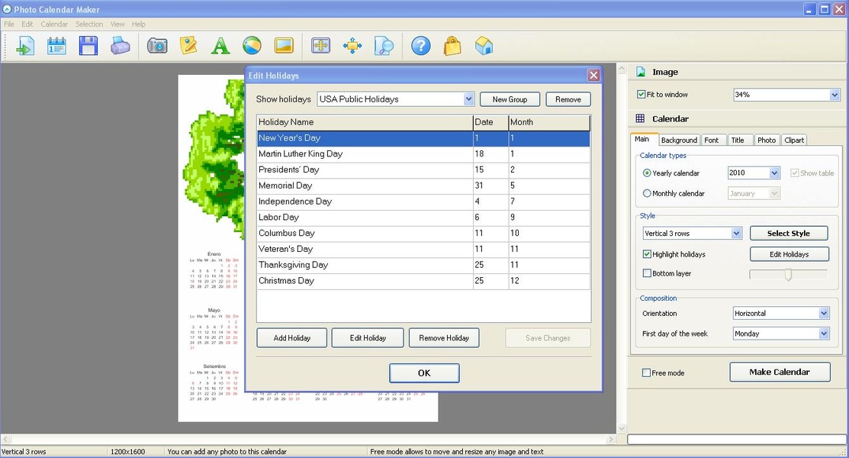Screen dimensions: 849x458
Task: Select the Independence Day row
Action: click(423, 202)
